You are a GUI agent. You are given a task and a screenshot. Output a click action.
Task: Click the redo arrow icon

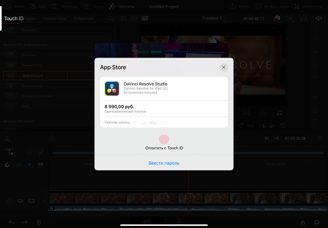(x=25, y=222)
